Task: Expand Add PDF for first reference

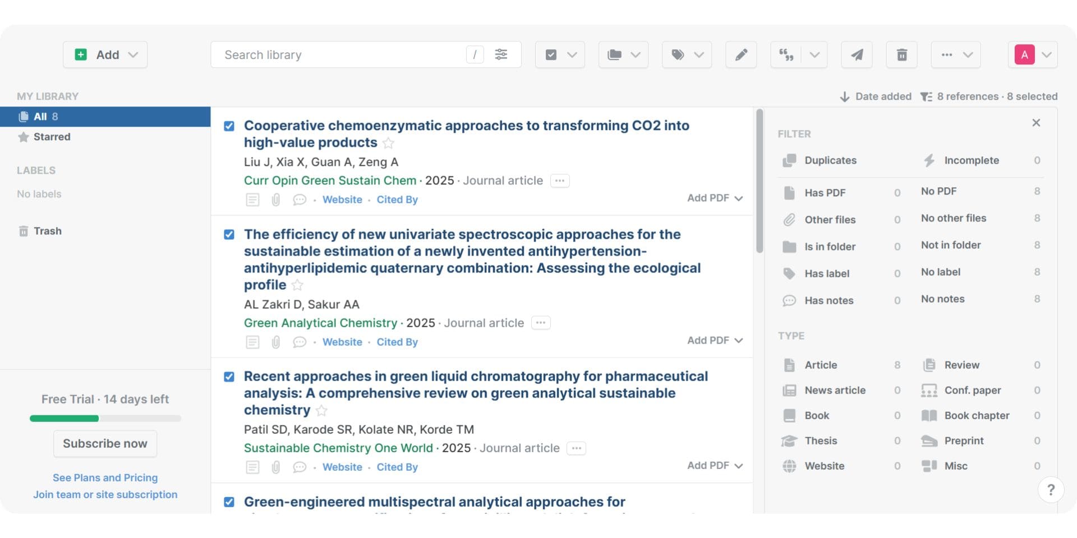Action: tap(715, 198)
